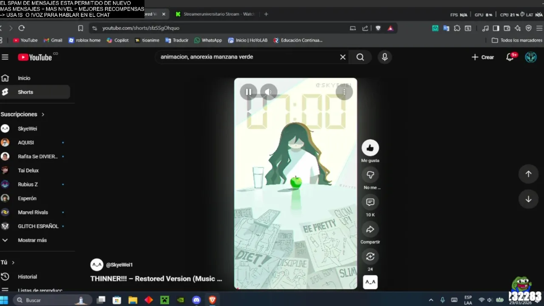544x306 pixels.
Task: Open a new browser tab
Action: 266,14
